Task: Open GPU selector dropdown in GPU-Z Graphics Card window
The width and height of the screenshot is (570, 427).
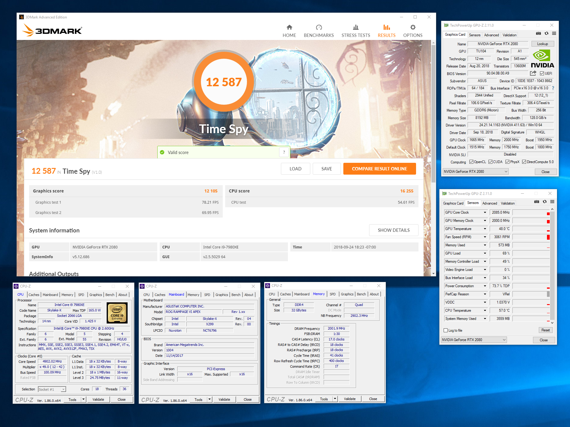Action: pos(475,172)
